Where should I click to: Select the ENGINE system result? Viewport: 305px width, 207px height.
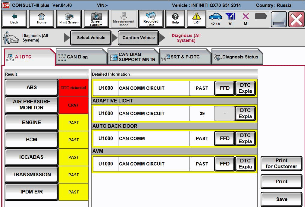(x=31, y=122)
